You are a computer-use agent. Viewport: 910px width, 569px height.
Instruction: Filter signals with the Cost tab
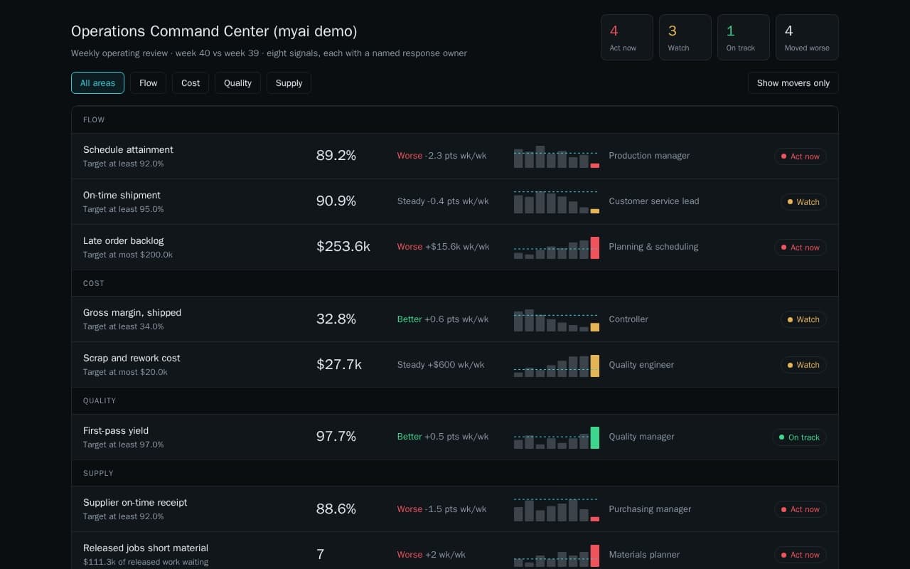point(191,83)
